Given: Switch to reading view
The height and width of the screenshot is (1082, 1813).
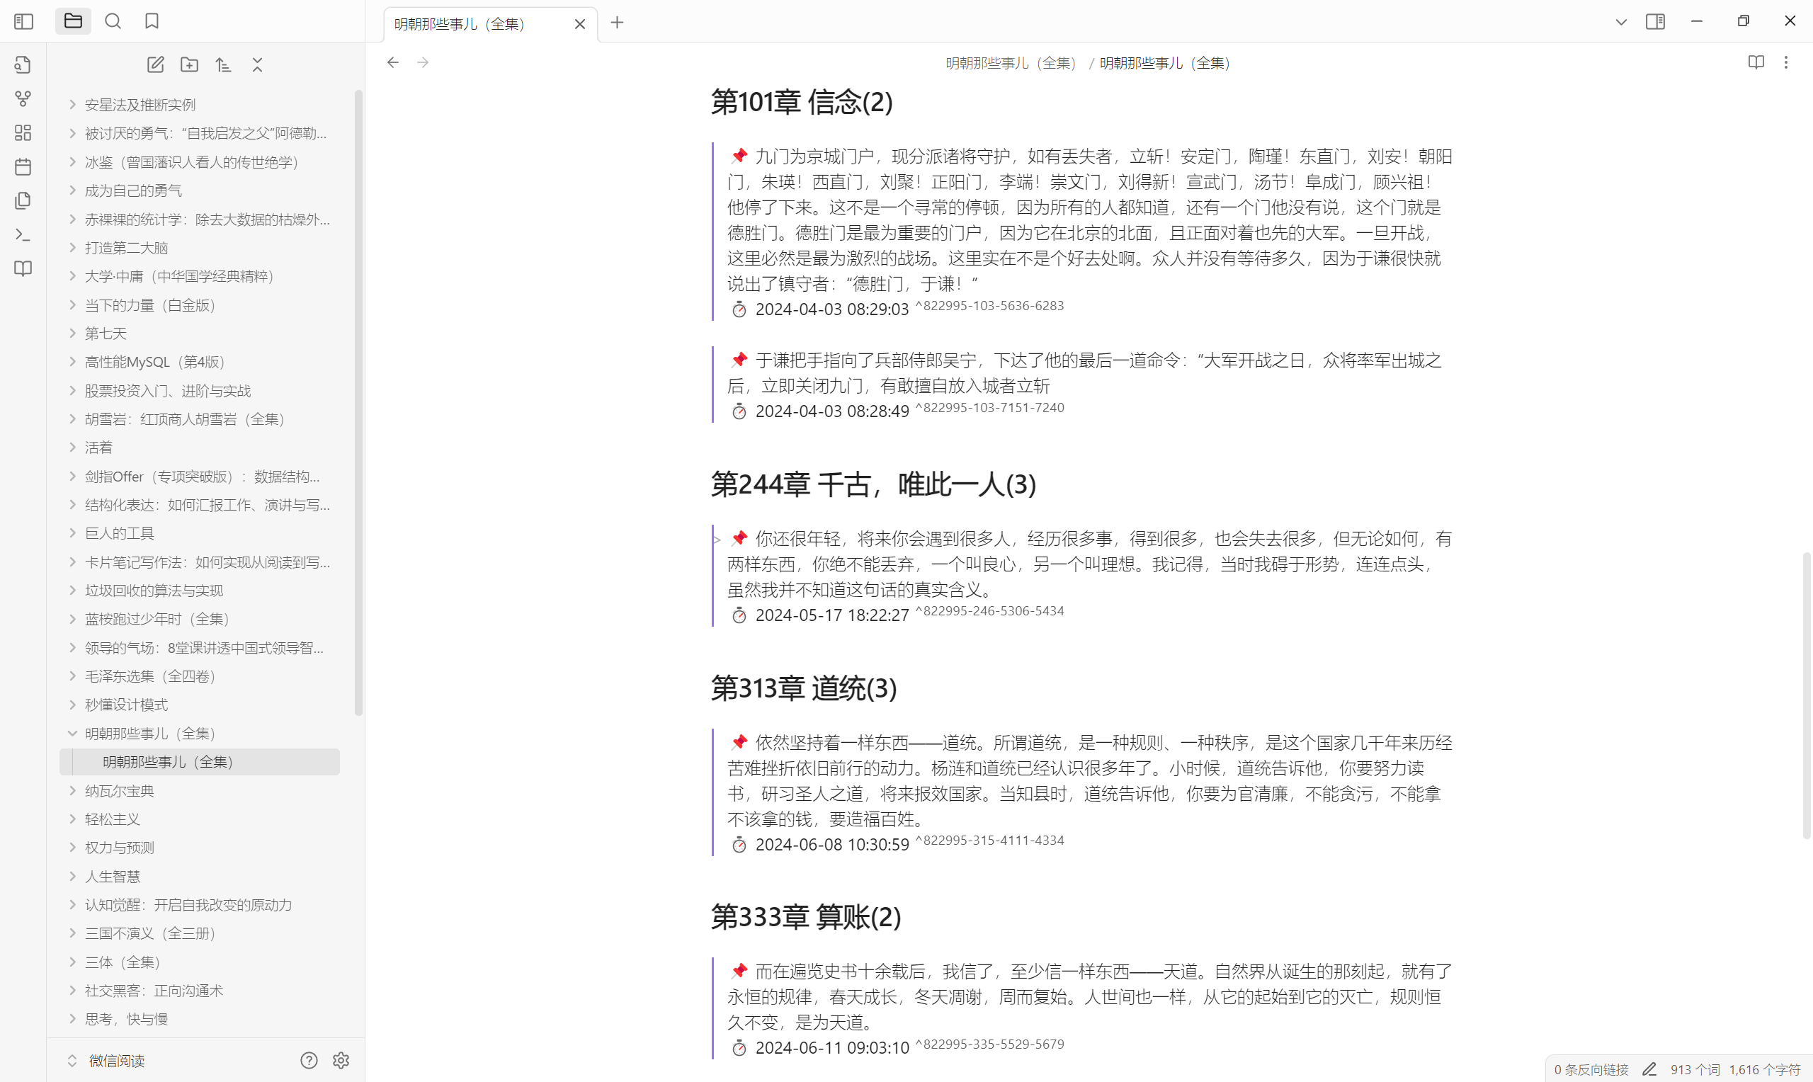Looking at the screenshot, I should 1756,63.
